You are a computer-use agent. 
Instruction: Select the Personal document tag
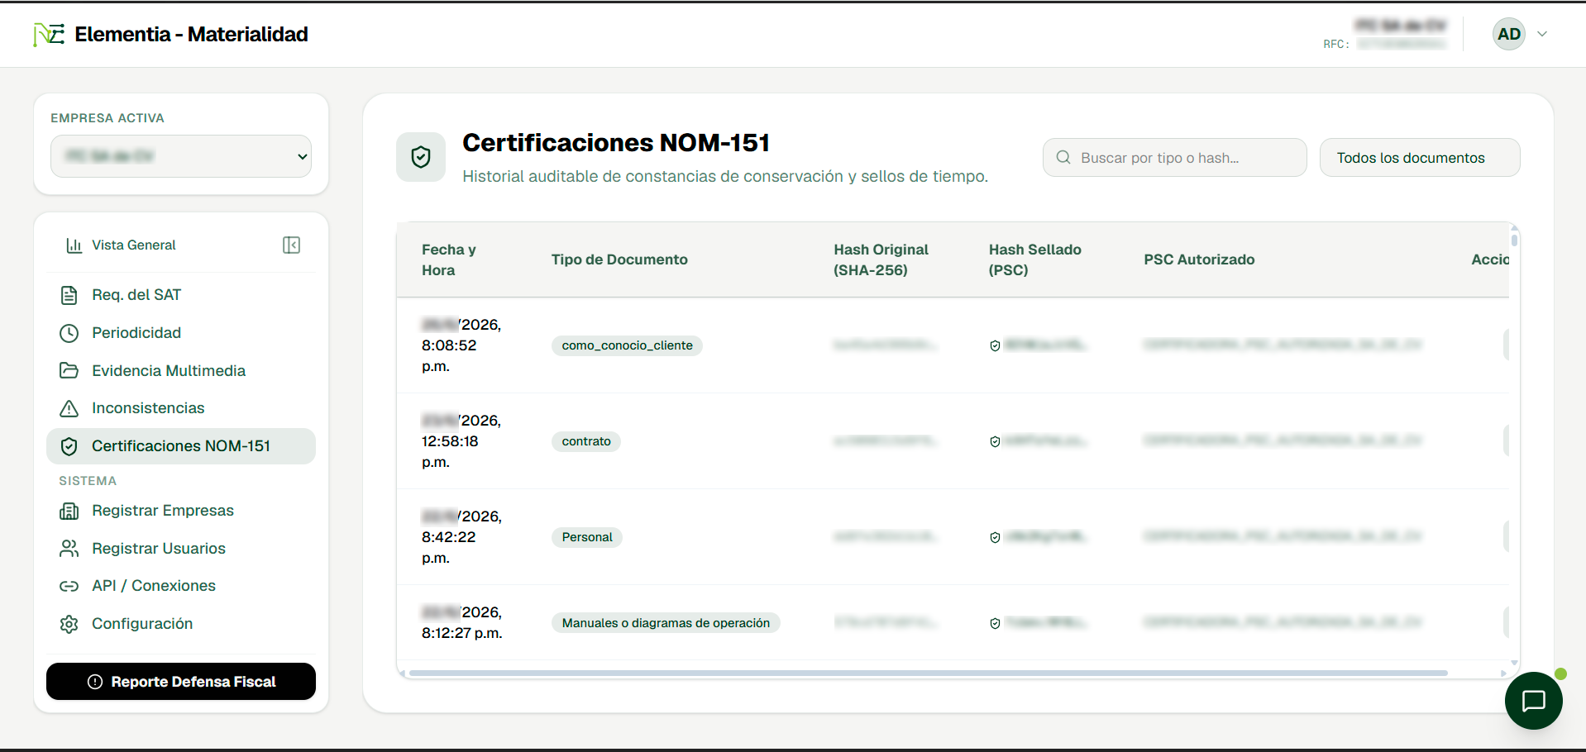(x=587, y=537)
